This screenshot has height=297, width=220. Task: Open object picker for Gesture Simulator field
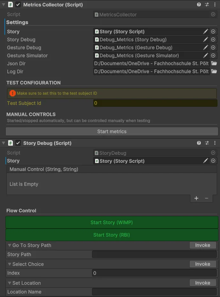[x=213, y=55]
